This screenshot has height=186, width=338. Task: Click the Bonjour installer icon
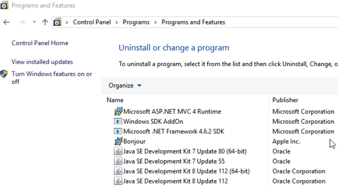coord(118,141)
